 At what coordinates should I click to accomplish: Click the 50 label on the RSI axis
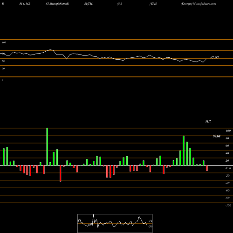coord(3,61)
